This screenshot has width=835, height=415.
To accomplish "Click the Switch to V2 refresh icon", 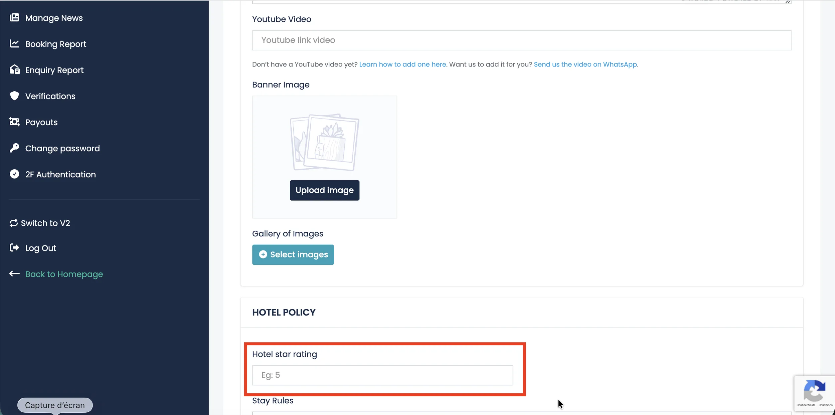I will pyautogui.click(x=14, y=223).
